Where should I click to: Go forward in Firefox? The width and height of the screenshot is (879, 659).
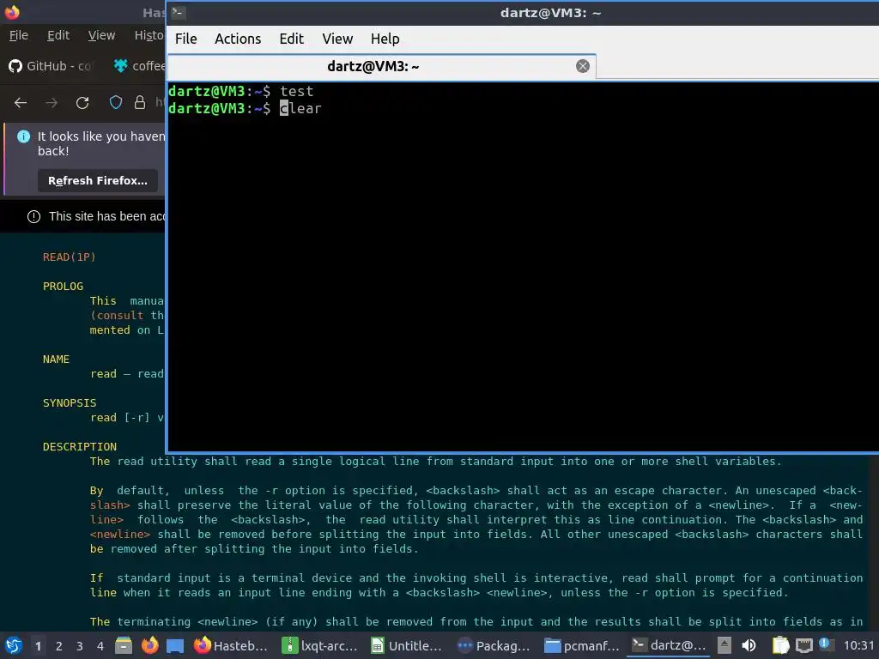52,103
